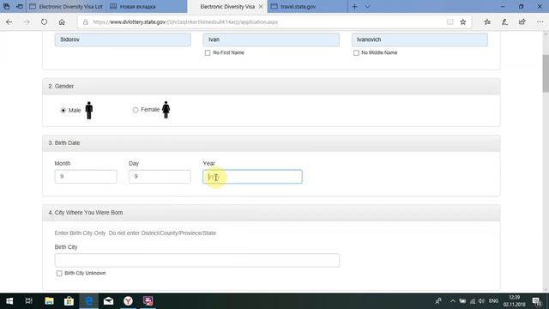Click the page vertical scrollbar thumb
549x309 pixels.
click(546, 74)
